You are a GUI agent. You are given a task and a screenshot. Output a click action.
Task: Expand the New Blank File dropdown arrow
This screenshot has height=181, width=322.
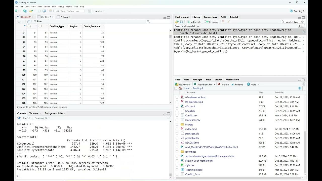click(x=214, y=84)
